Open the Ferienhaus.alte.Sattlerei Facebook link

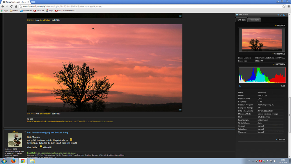pos(49,121)
